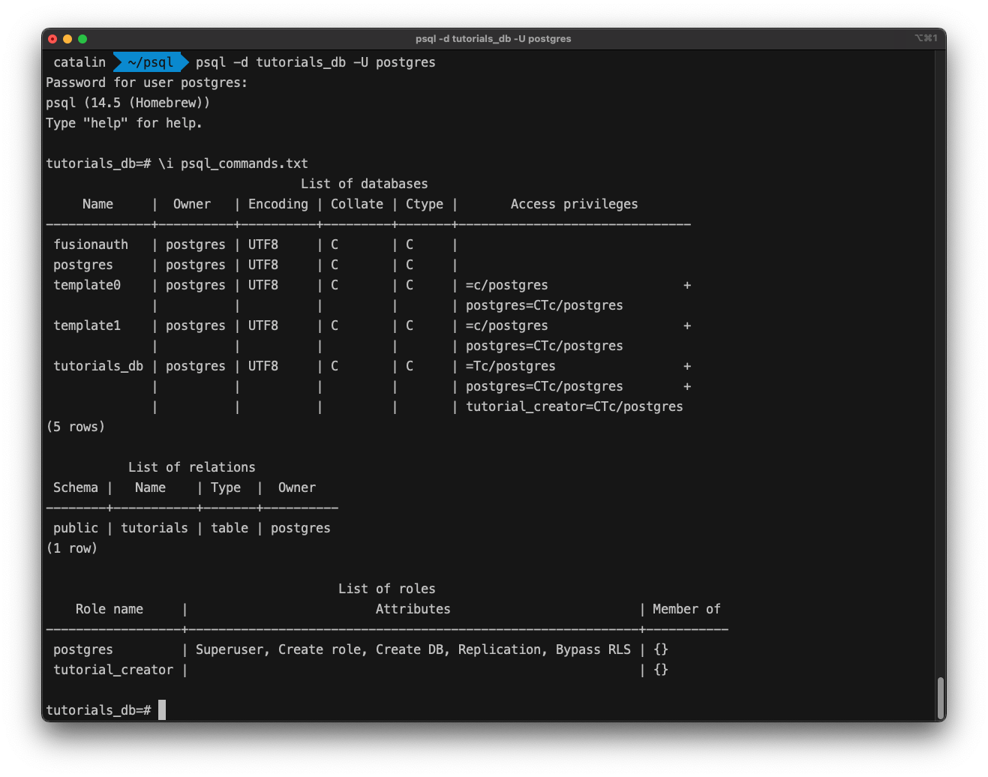This screenshot has height=777, width=988.
Task: Click the yellow minimize traffic light button
Action: click(68, 38)
